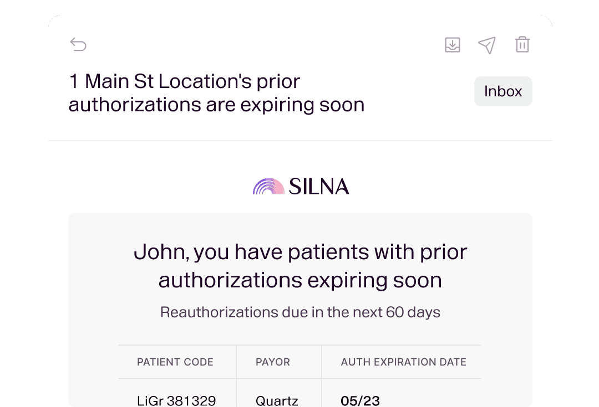Click the Silna rainbow logo icon
Screen dimensions: 599x407
tap(268, 187)
